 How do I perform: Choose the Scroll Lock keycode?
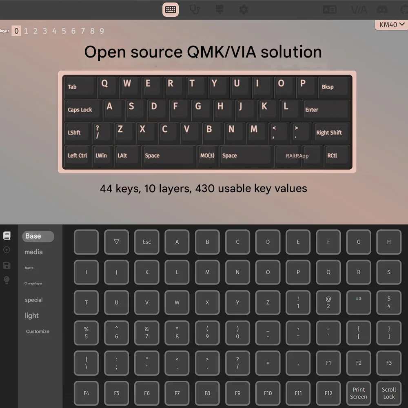coord(389,393)
